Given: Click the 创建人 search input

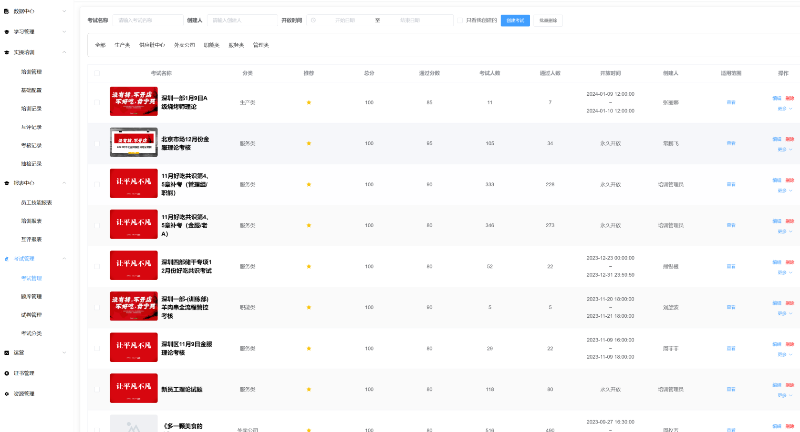Looking at the screenshot, I should point(242,20).
